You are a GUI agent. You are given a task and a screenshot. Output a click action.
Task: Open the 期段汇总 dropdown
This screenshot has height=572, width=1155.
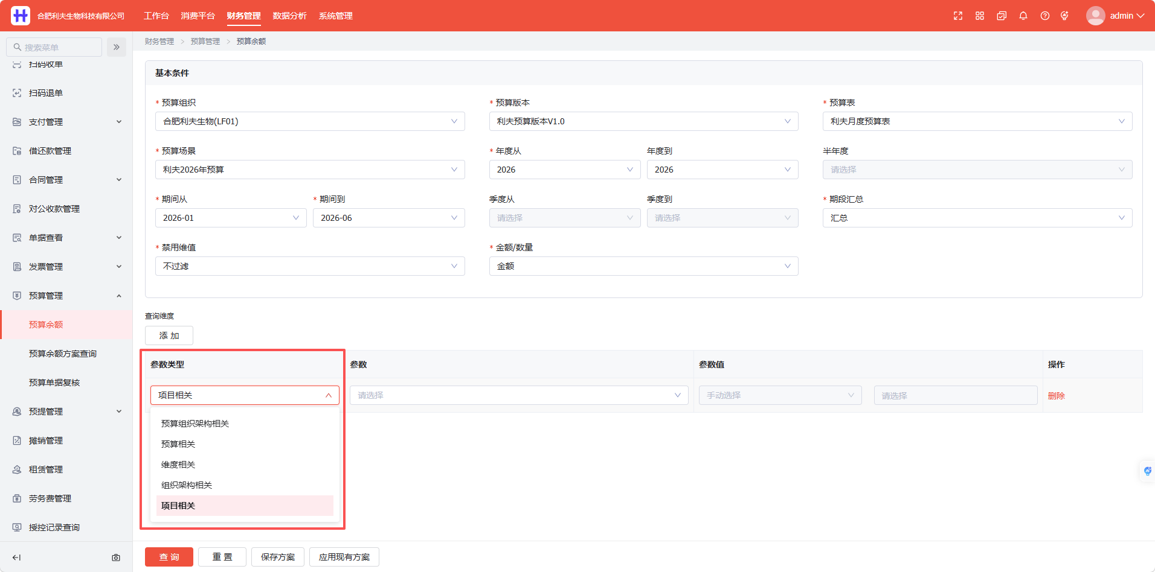(977, 218)
